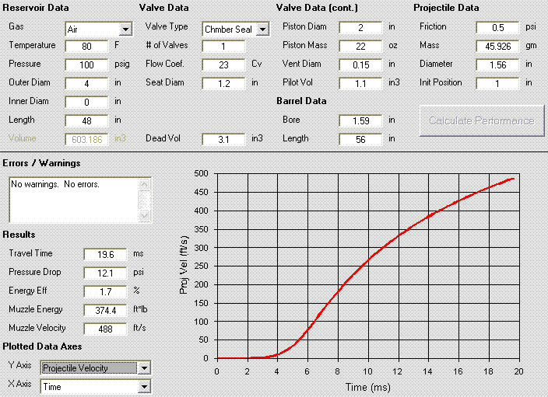The image size is (548, 397).
Task: Select the Dead Vol field showing 3.1
Action: pos(223,139)
